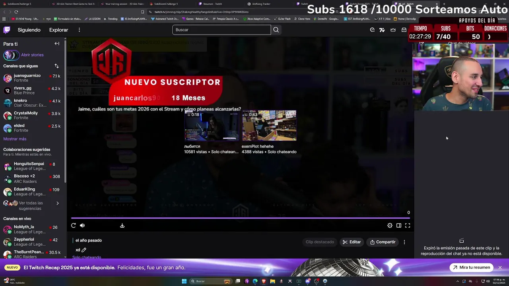Open CrystalMolly channel in sidebar
The width and height of the screenshot is (509, 286).
pos(32,115)
